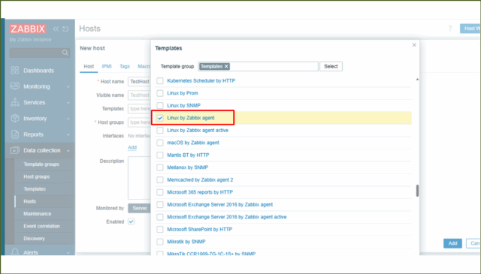
Task: Click the Description text area
Action: [140, 178]
